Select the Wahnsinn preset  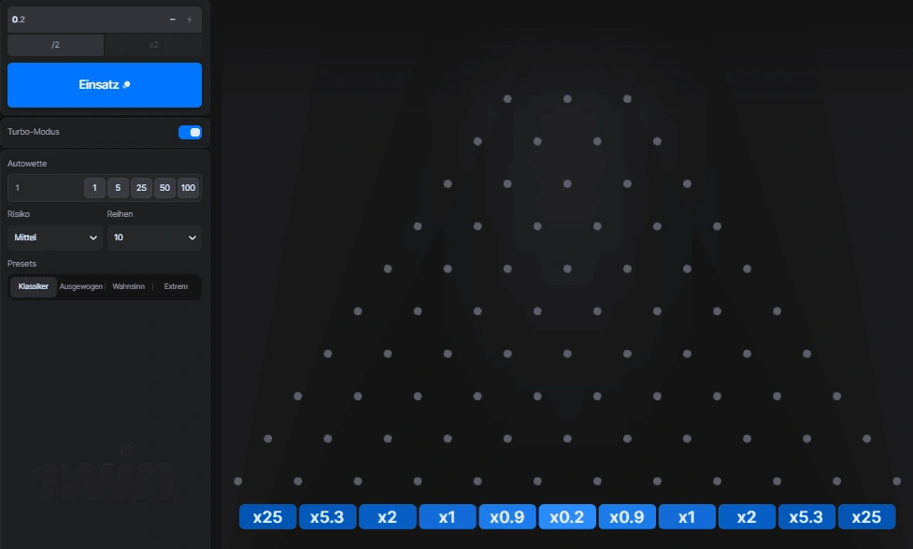pos(129,287)
